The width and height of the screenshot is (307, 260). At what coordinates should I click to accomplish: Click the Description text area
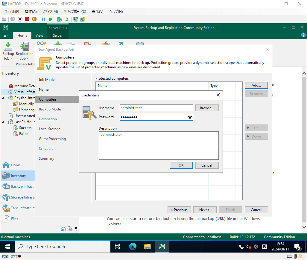click(x=159, y=146)
